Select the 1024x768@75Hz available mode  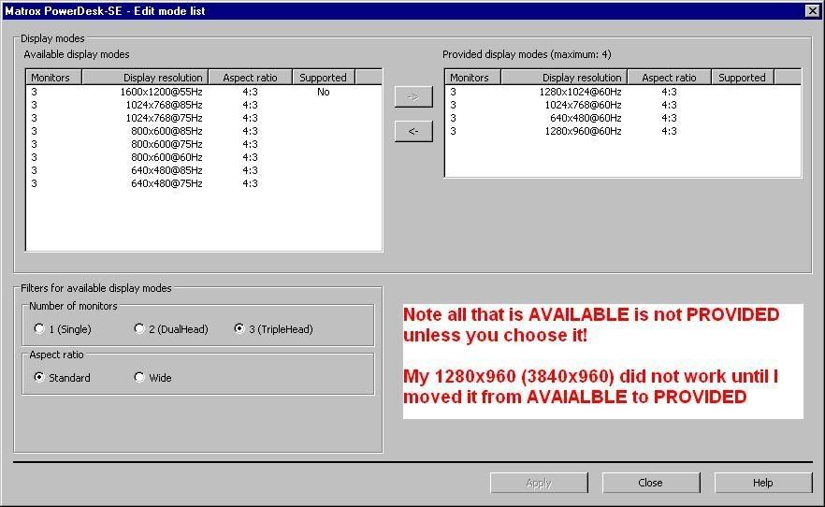coord(204,118)
